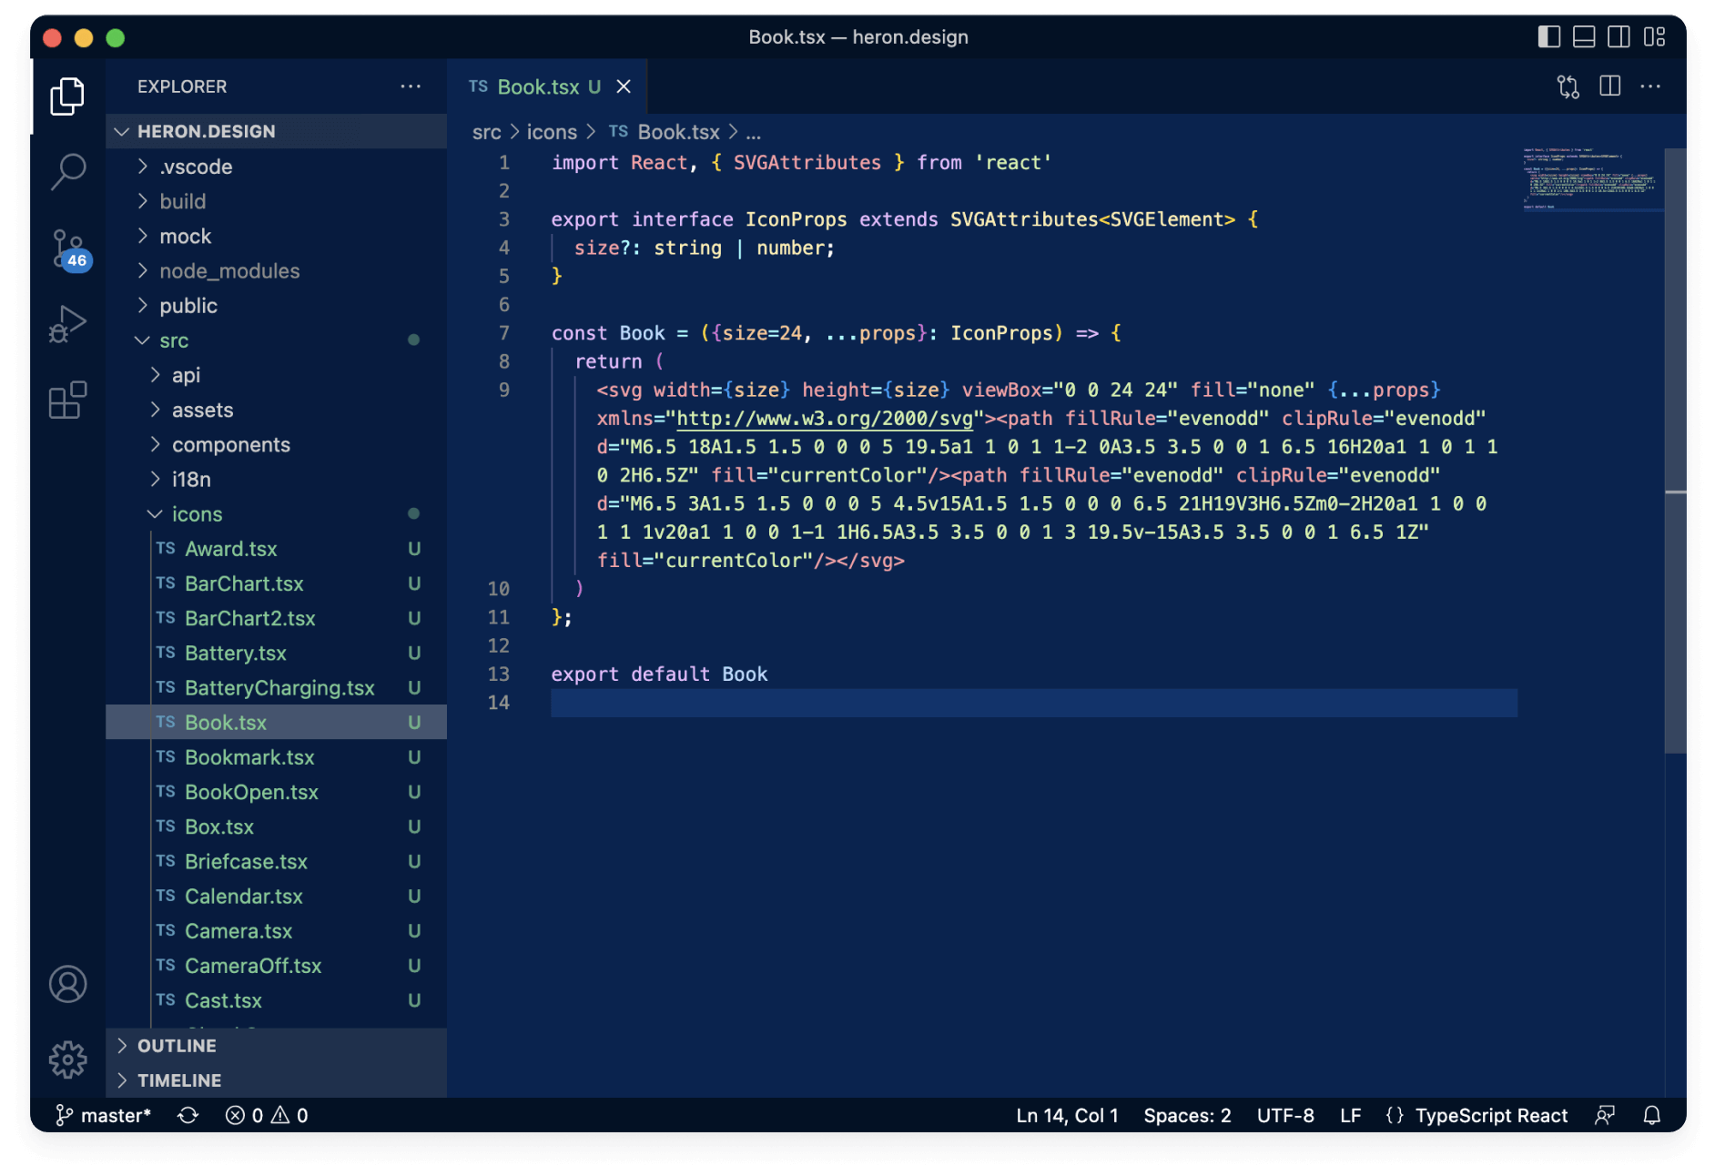This screenshot has height=1176, width=1715.
Task: Open the notifications bell icon
Action: [x=1651, y=1115]
